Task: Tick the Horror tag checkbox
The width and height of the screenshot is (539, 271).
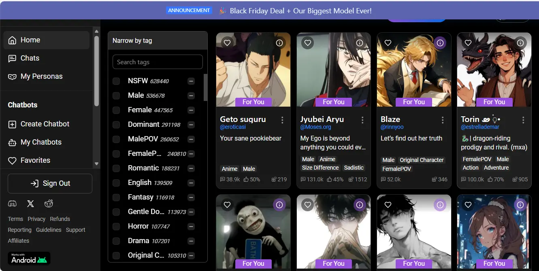Action: tap(116, 227)
